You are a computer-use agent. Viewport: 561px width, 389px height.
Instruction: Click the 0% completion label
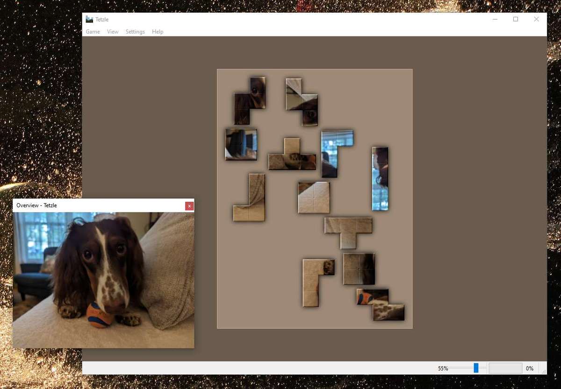coord(530,368)
